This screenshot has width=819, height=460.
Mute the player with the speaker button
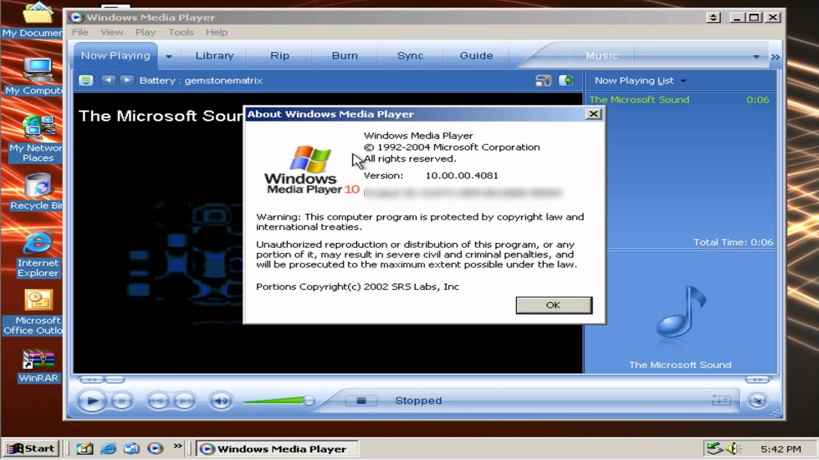coord(221,401)
